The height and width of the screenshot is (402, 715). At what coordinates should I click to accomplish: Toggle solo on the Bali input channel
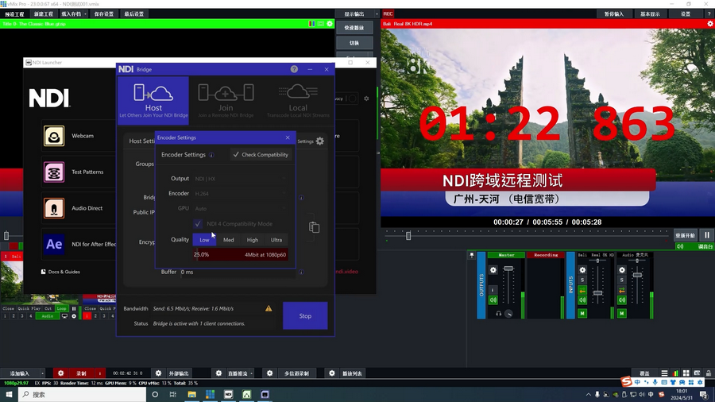(582, 280)
